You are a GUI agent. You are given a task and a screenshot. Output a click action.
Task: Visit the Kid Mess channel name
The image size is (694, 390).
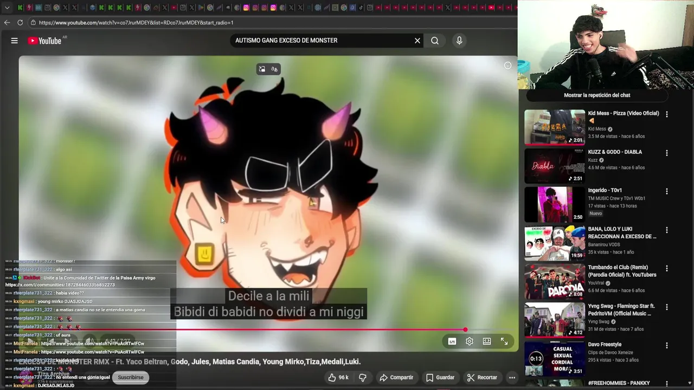point(597,129)
